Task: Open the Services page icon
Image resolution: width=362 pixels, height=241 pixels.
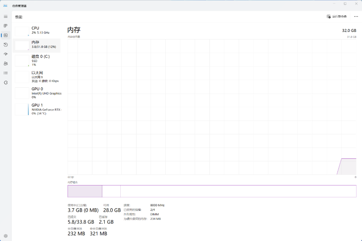Action: (6, 83)
